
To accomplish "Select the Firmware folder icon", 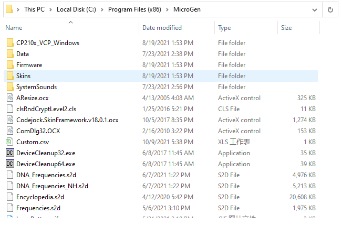I will [x=10, y=64].
